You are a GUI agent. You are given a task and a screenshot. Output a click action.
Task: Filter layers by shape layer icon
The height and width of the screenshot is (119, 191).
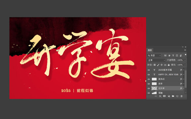pyautogui.click(x=177, y=56)
